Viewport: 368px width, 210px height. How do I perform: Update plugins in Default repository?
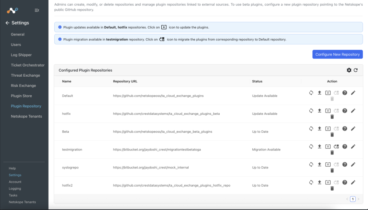[x=328, y=93]
